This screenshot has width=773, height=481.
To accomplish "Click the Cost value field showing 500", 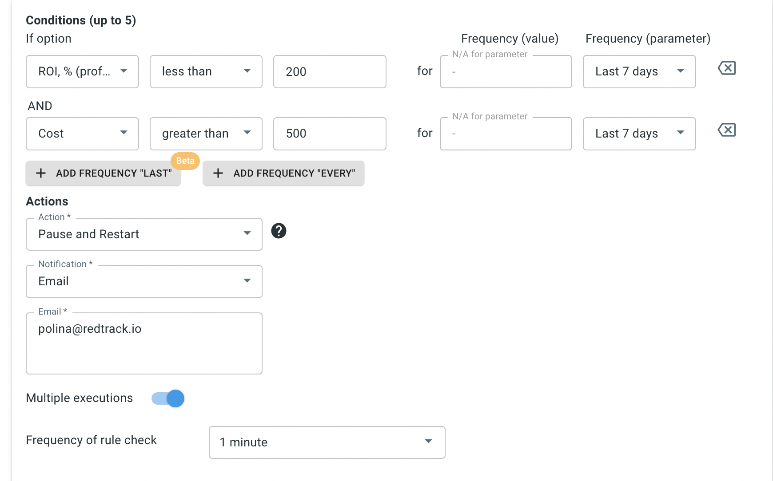I will pyautogui.click(x=330, y=134).
